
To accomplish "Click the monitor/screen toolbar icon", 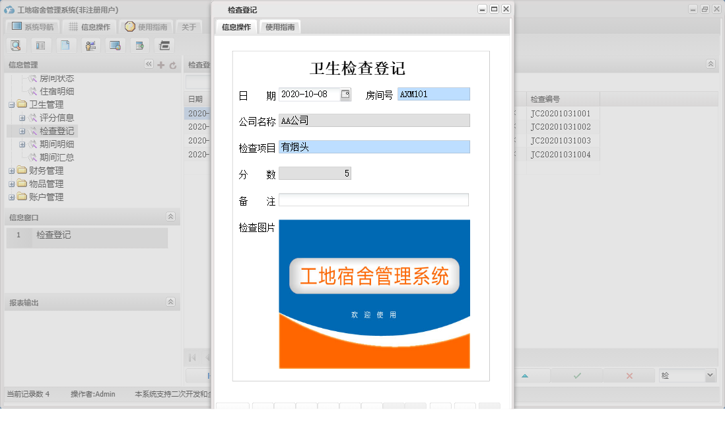I will point(115,45).
